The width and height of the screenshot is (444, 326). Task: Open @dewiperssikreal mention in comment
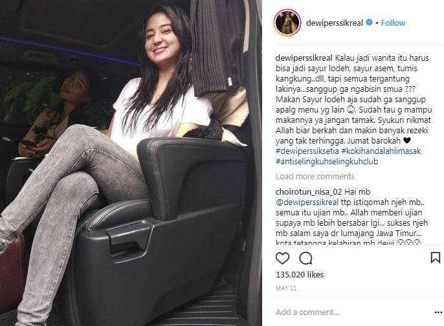pos(307,202)
